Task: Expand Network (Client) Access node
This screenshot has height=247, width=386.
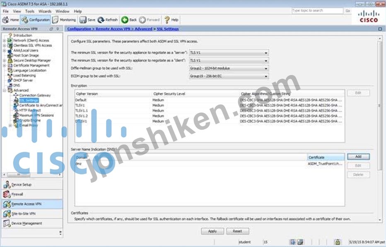Action: click(4, 40)
